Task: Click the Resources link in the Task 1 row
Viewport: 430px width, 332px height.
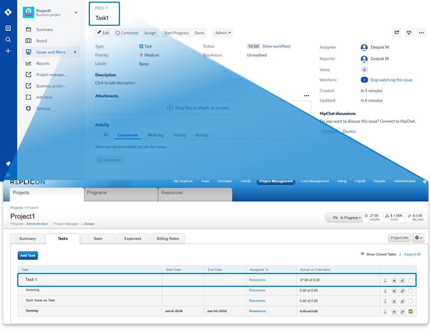Action: tap(257, 280)
